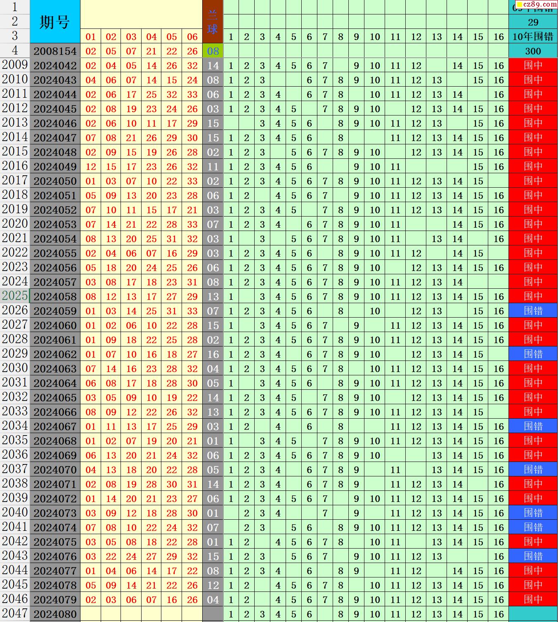Select red number 02 in row 2024042
The width and height of the screenshot is (558, 622).
[91, 66]
